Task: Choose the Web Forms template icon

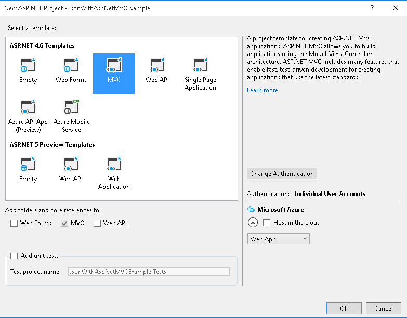Action: 71,65
